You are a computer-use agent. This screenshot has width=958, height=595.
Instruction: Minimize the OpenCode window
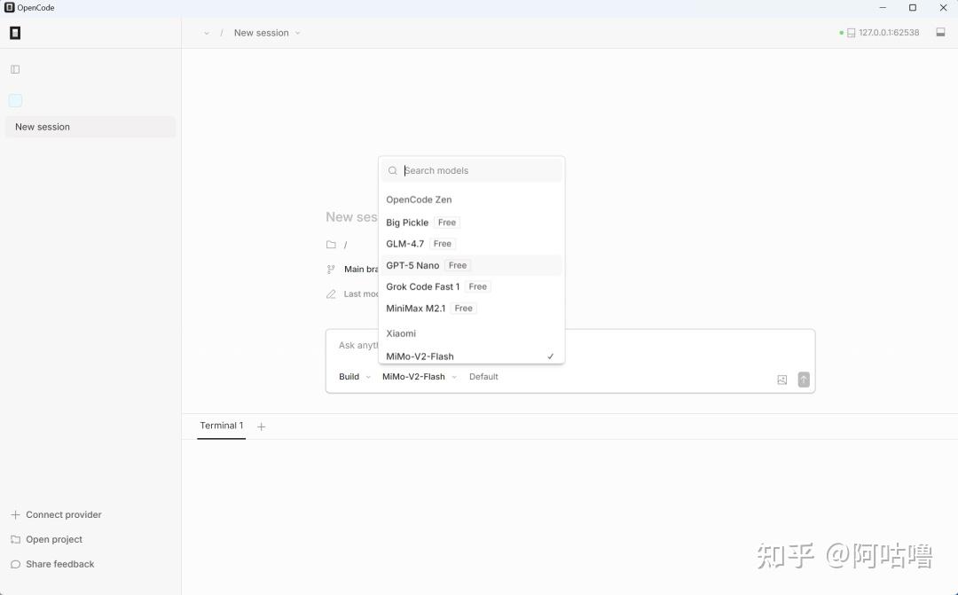click(883, 8)
